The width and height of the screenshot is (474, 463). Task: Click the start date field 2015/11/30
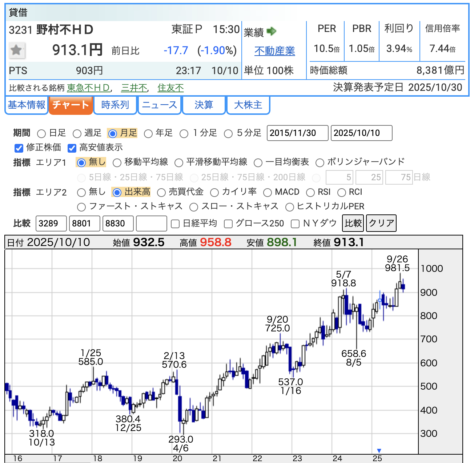pyautogui.click(x=297, y=133)
